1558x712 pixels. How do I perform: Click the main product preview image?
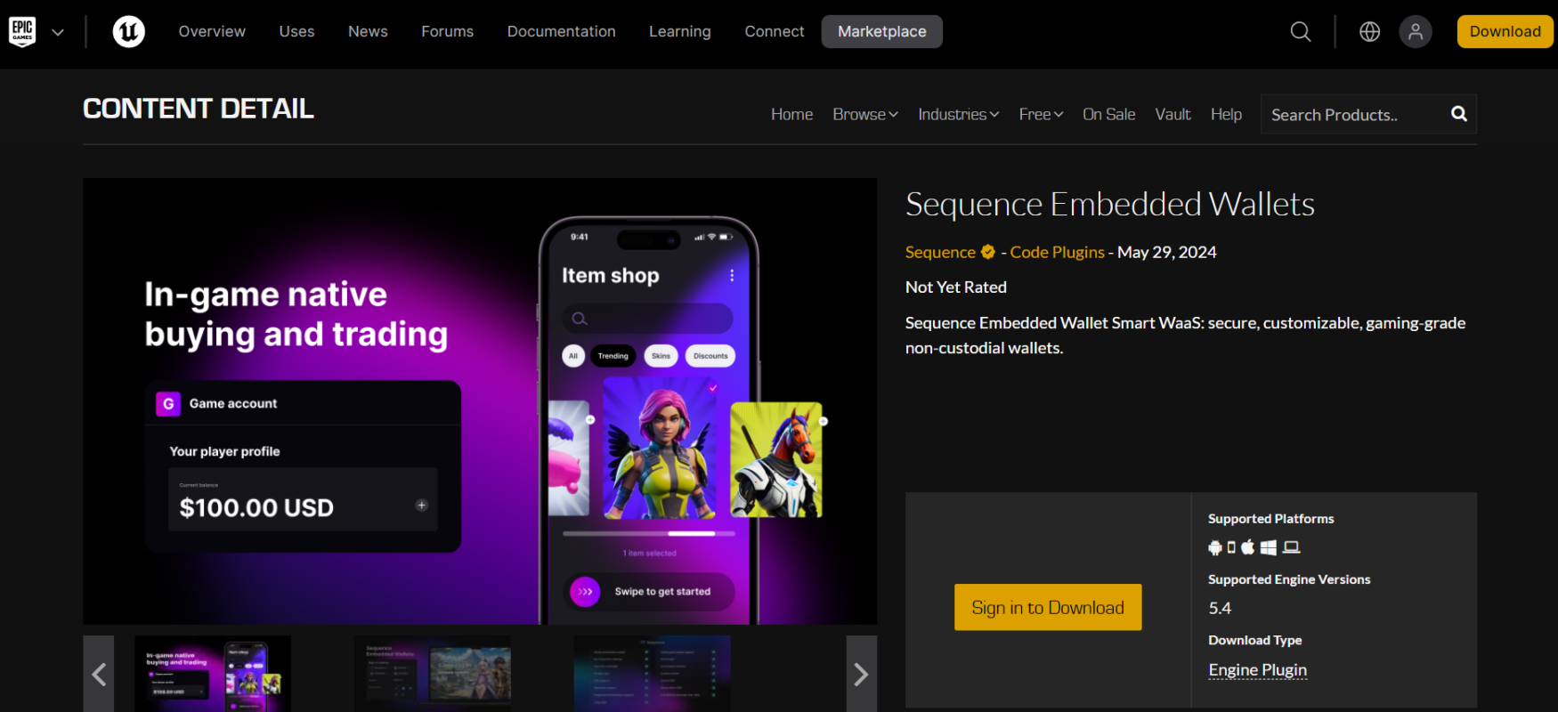click(x=480, y=401)
